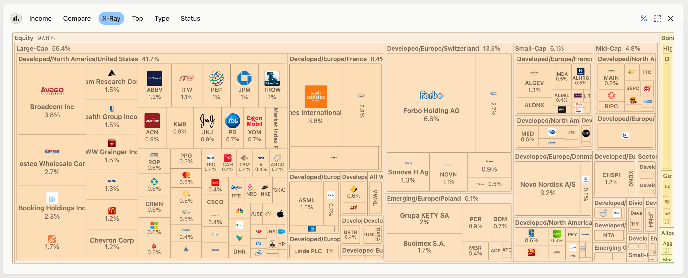Click the Booking Holdings logo

pyautogui.click(x=52, y=198)
